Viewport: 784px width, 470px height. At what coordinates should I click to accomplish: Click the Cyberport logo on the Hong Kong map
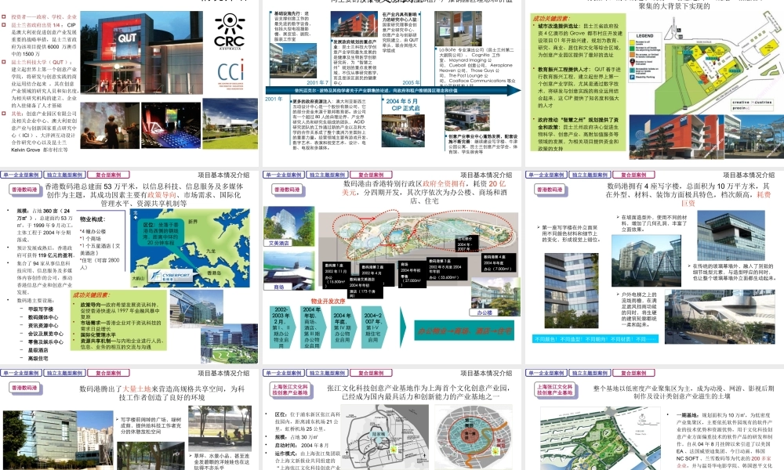(169, 276)
